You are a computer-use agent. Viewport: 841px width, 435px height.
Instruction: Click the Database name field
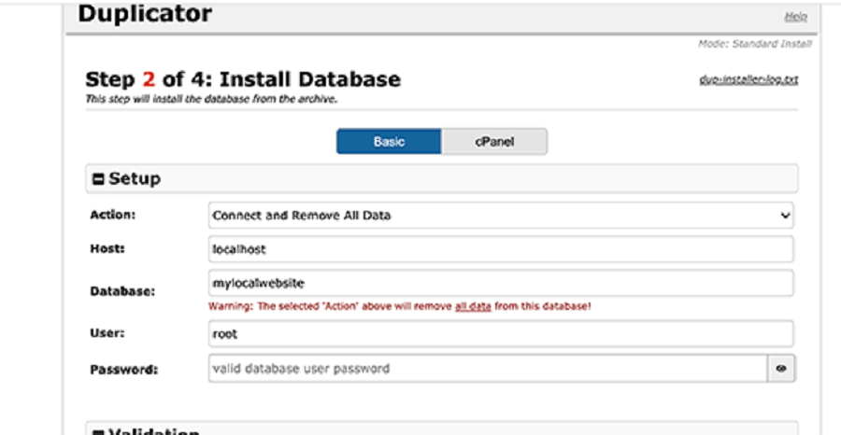(501, 283)
